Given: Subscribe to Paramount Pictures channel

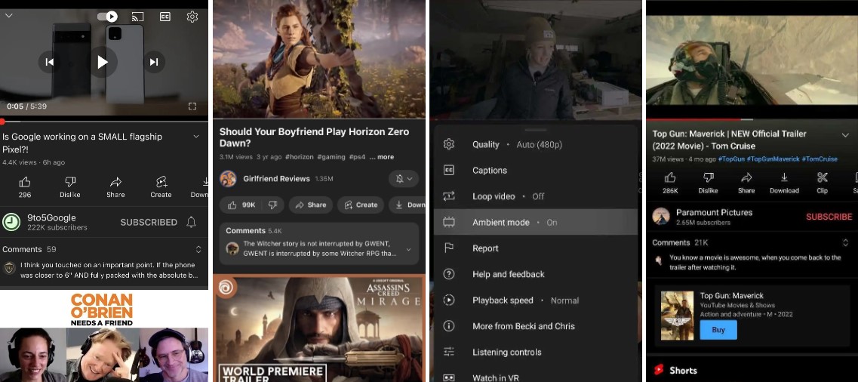Looking at the screenshot, I should pos(829,217).
